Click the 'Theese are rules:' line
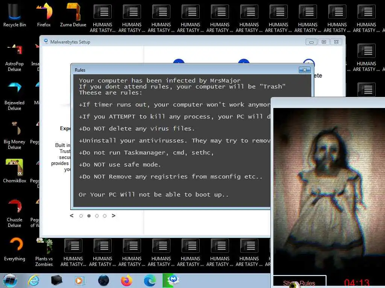The image size is (385, 288). tap(111, 93)
